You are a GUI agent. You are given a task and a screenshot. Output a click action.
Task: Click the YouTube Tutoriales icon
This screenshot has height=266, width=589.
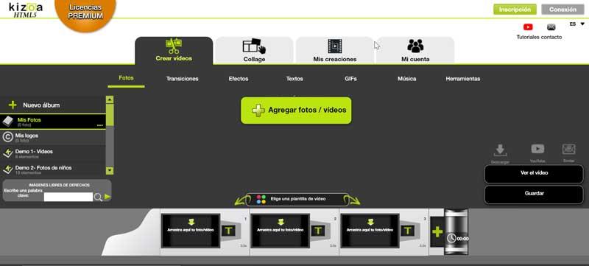(528, 27)
